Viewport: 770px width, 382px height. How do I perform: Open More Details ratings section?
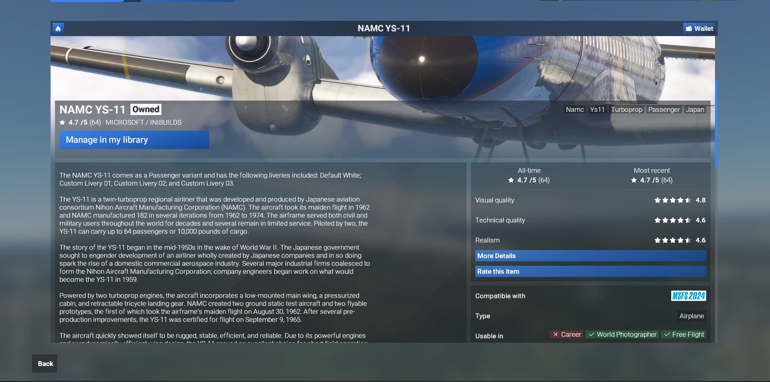591,256
